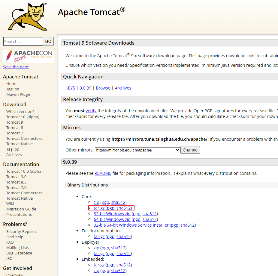Open the FAQ sidebar link
The height and width of the screenshot is (276, 278).
point(10,242)
